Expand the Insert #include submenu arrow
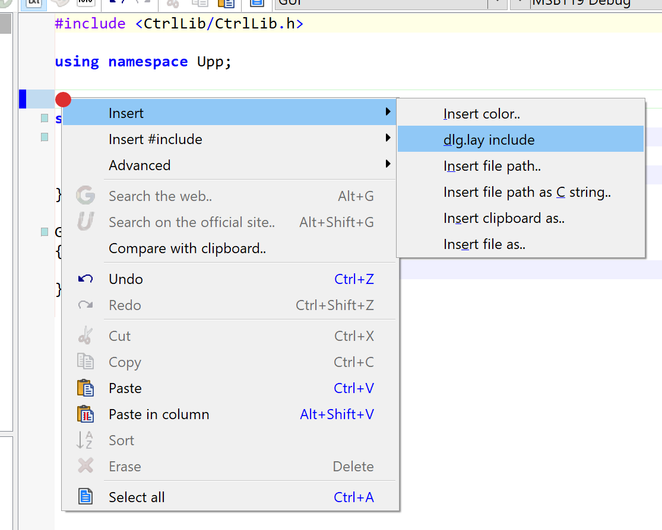This screenshot has height=530, width=662. 388,138
